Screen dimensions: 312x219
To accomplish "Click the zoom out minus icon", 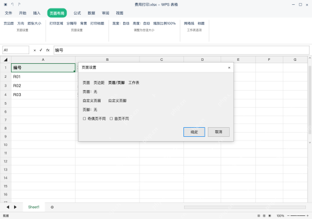I will tap(288, 216).
